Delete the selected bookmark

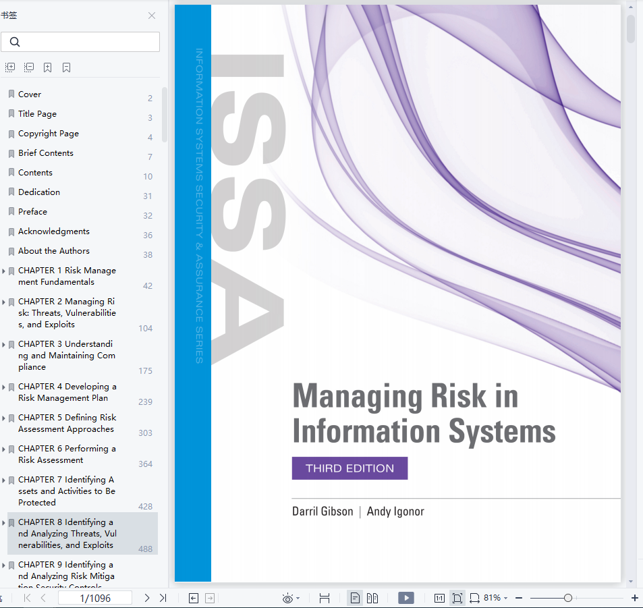(66, 67)
